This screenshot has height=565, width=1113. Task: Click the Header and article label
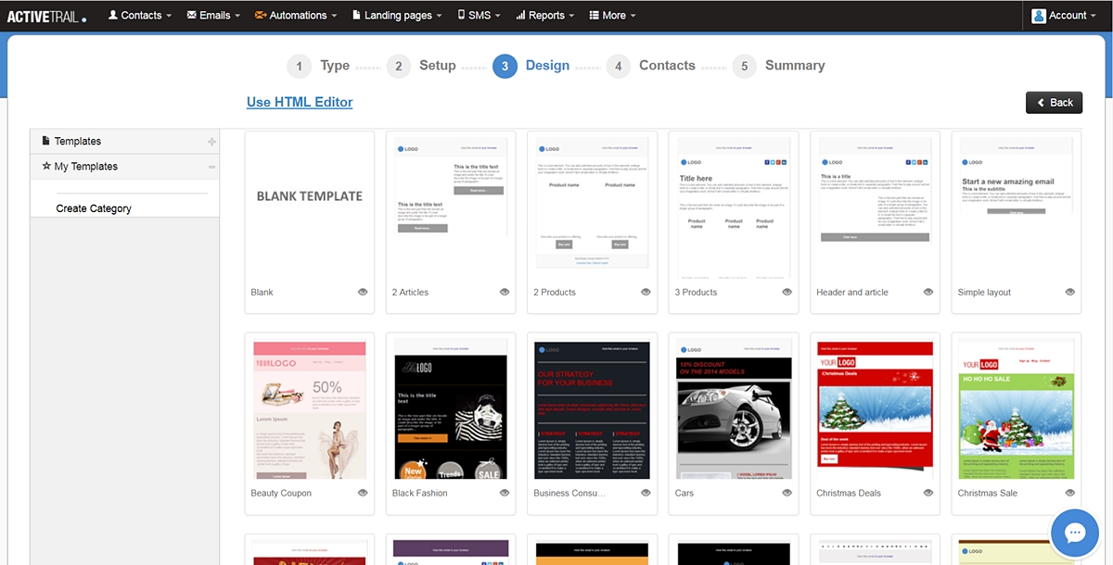[852, 292]
